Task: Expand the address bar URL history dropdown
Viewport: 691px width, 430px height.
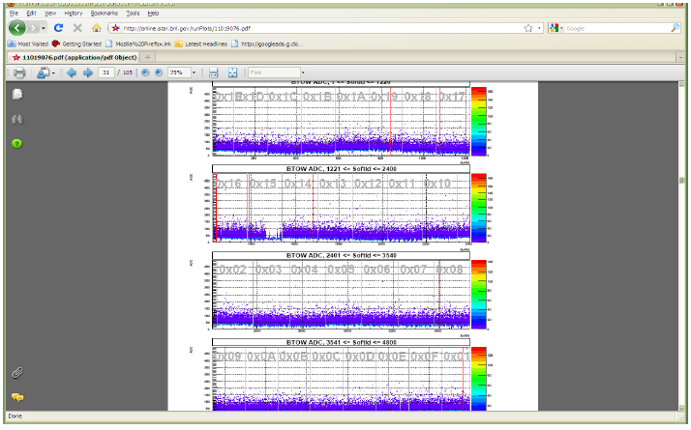Action: pyautogui.click(x=539, y=28)
